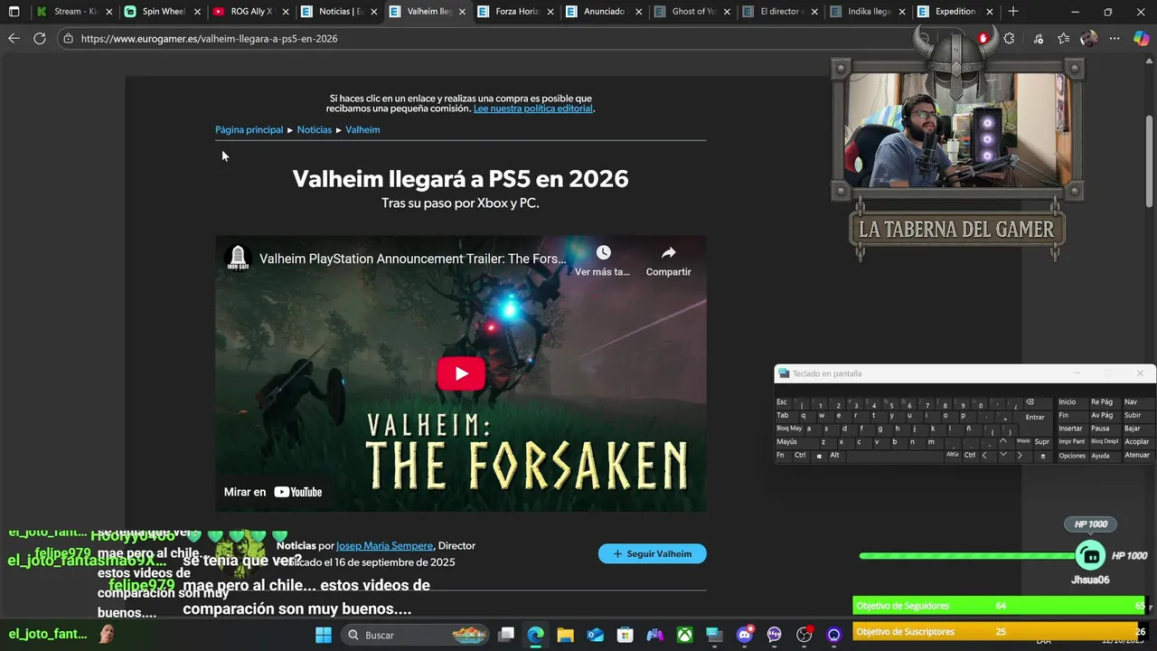
Task: Click Mirar en YouTube on the video
Action: click(x=273, y=492)
